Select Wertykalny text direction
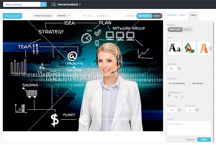 tap(190, 83)
